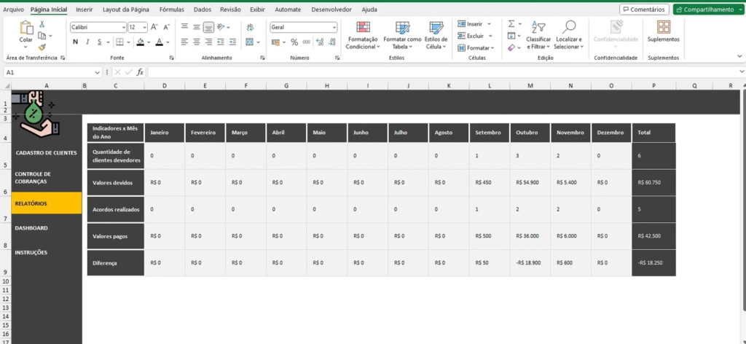Open Formatação Condicional in Estilos
The image size is (746, 344).
point(361,35)
